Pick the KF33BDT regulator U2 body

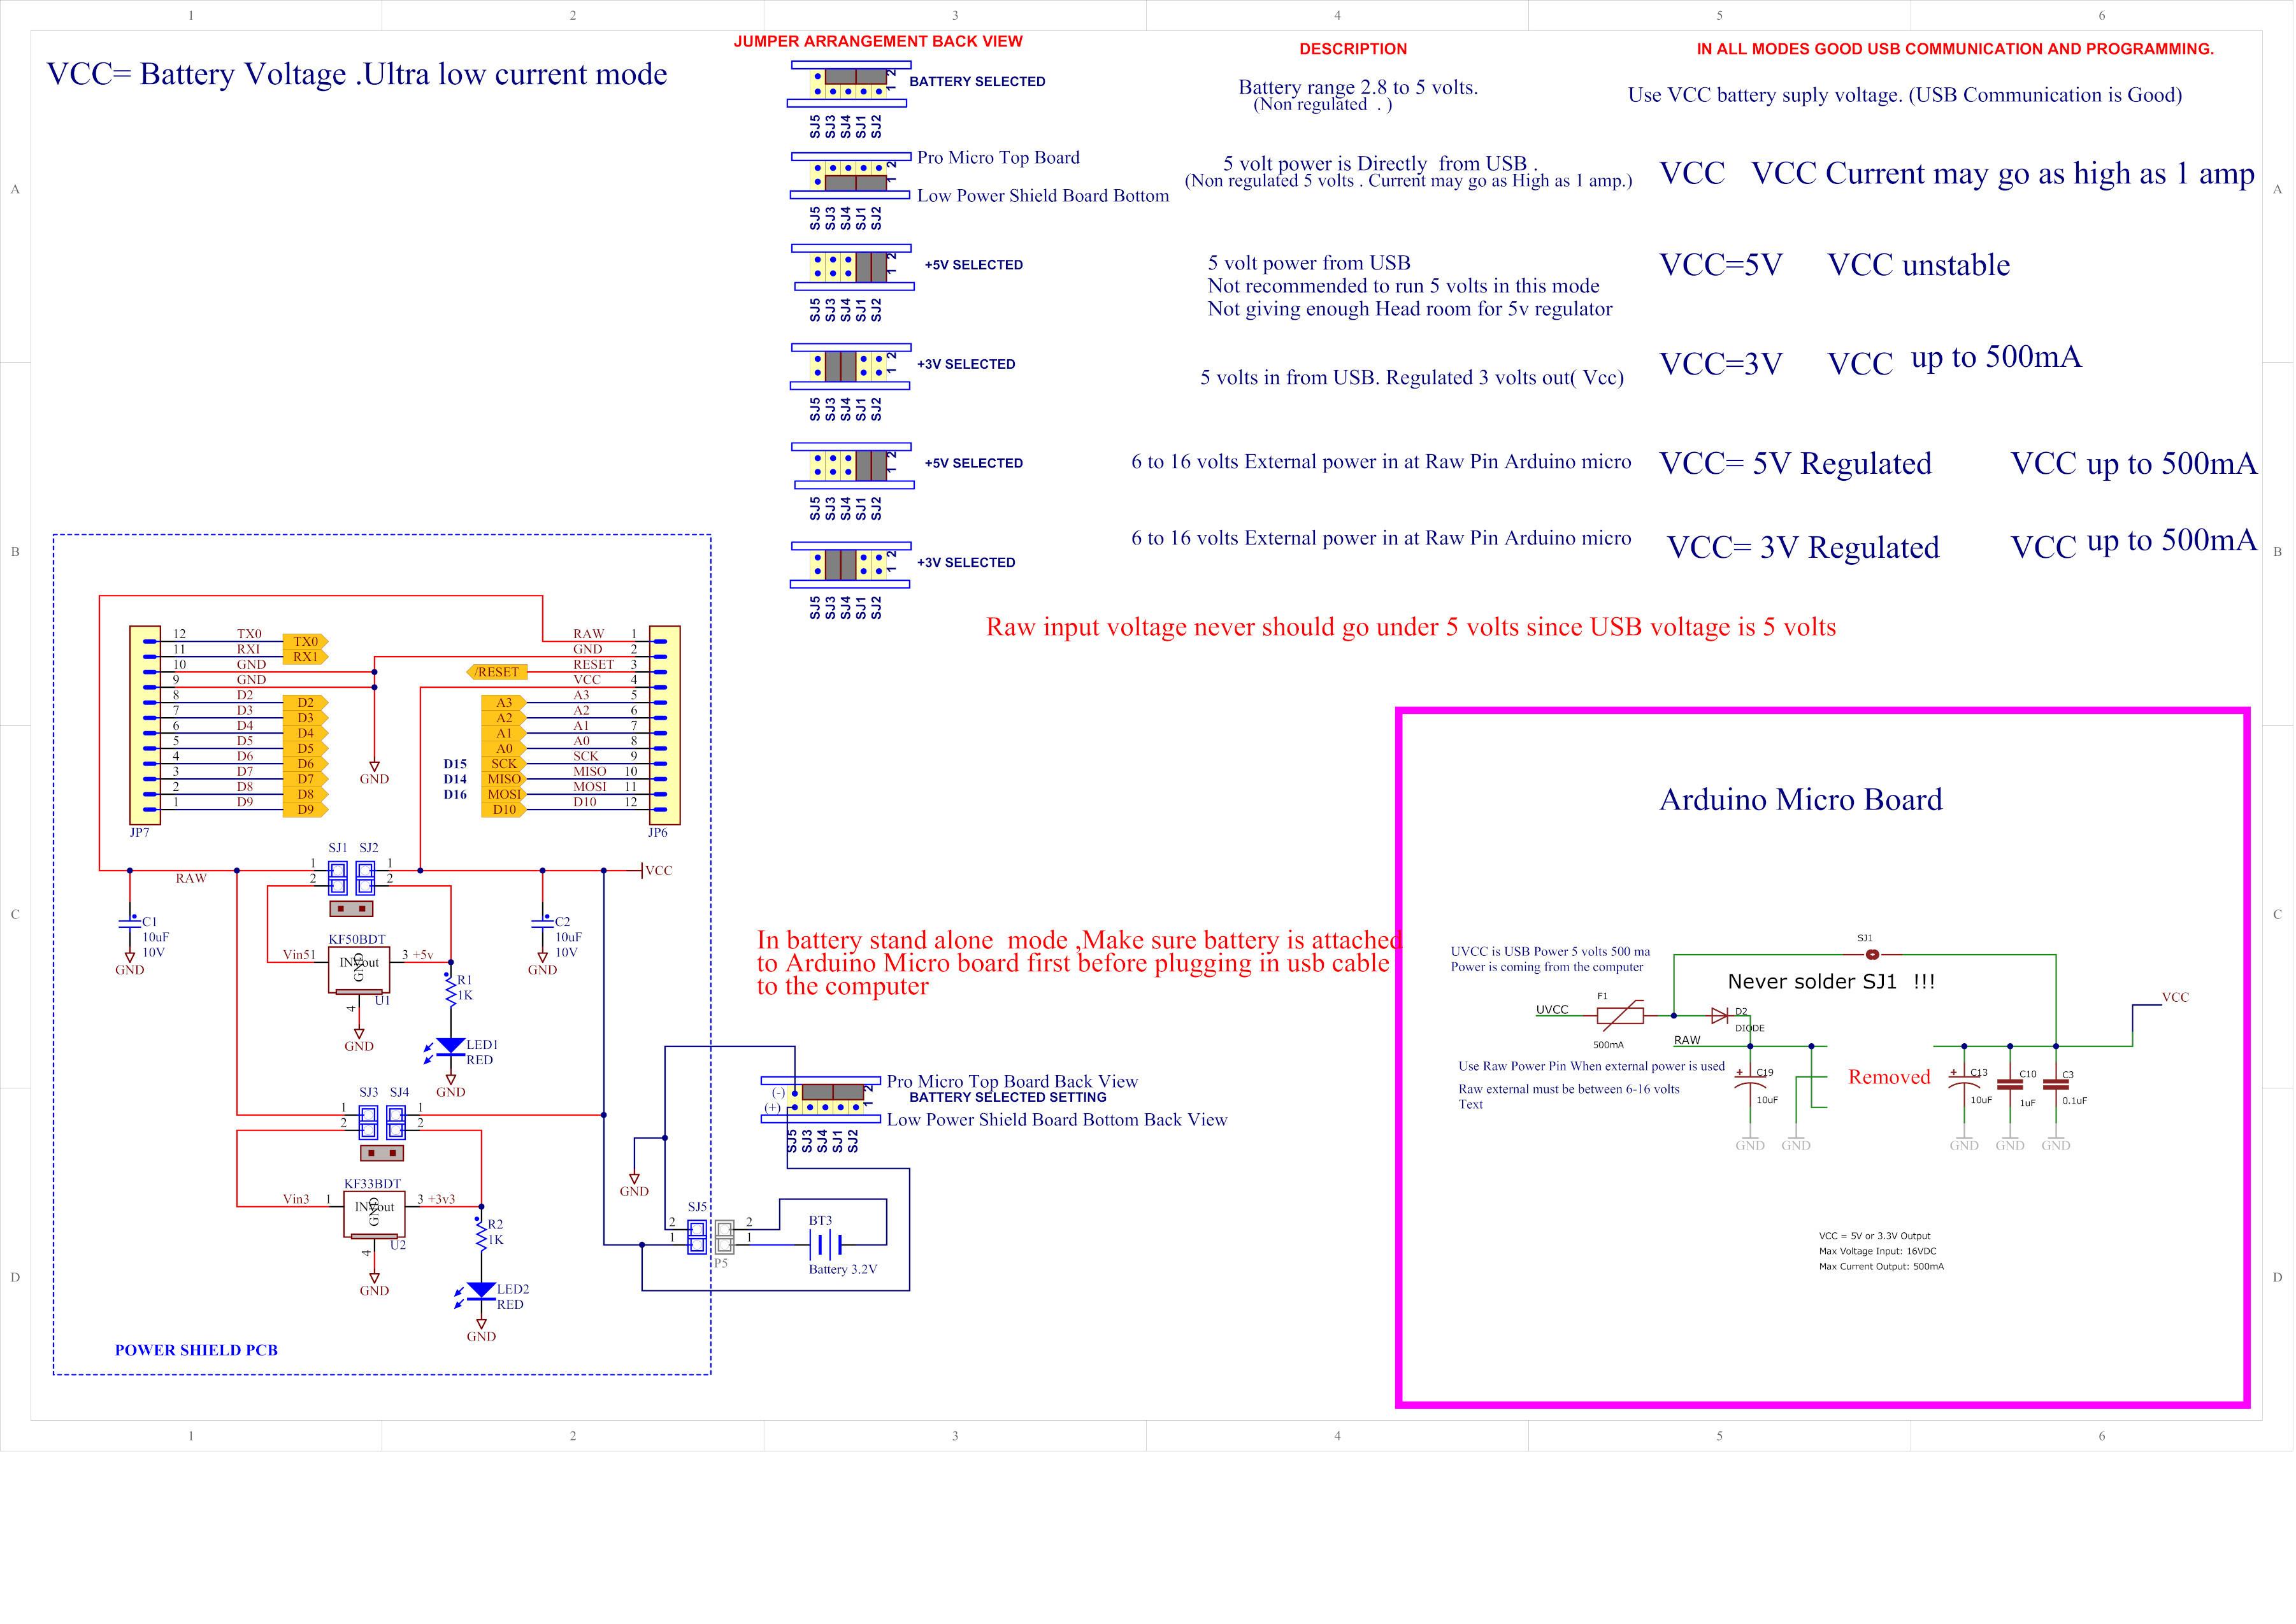point(374,1214)
